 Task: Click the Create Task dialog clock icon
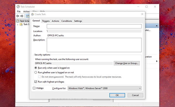click(x=32, y=14)
